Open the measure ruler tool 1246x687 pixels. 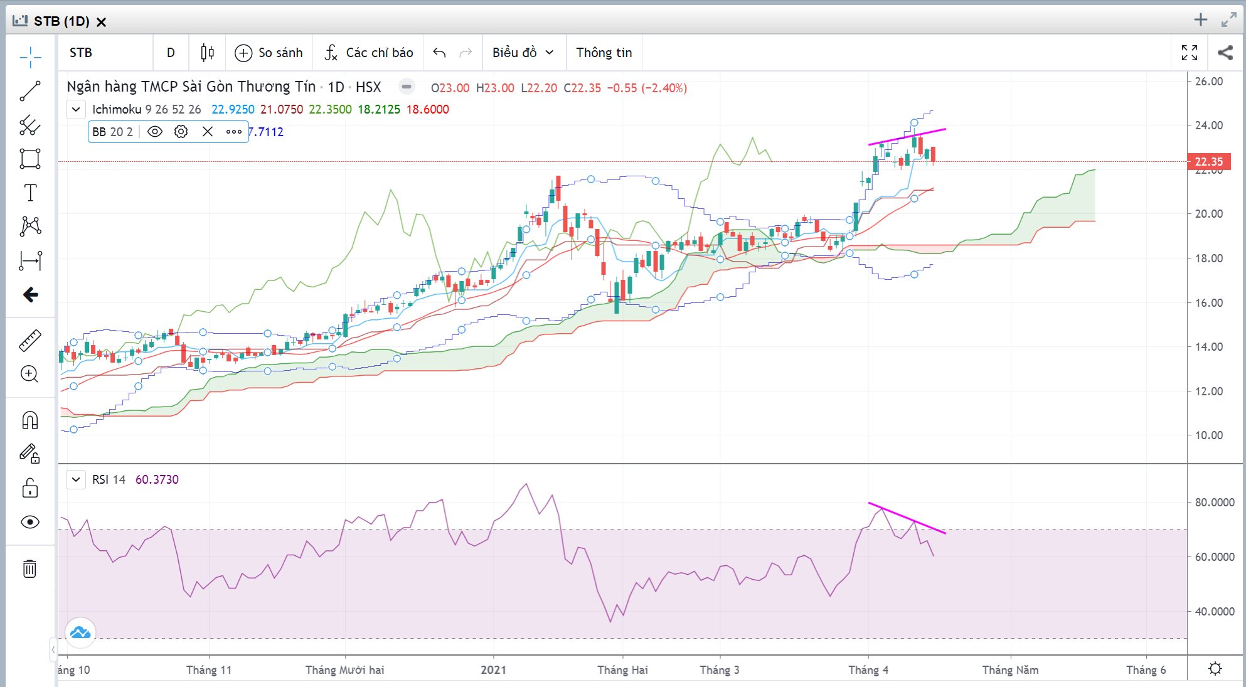(29, 341)
